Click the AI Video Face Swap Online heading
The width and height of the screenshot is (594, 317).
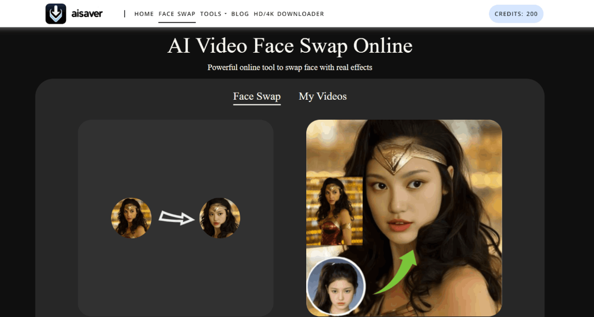point(290,46)
